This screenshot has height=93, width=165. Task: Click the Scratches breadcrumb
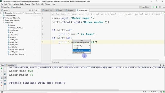click(x=5, y=7)
